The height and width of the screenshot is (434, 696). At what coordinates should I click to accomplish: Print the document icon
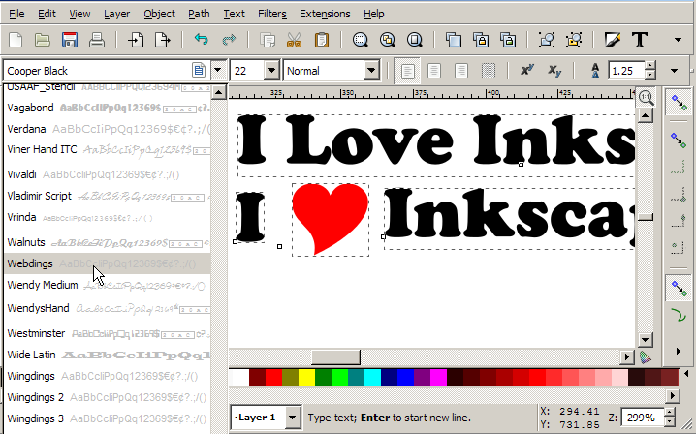pyautogui.click(x=97, y=40)
